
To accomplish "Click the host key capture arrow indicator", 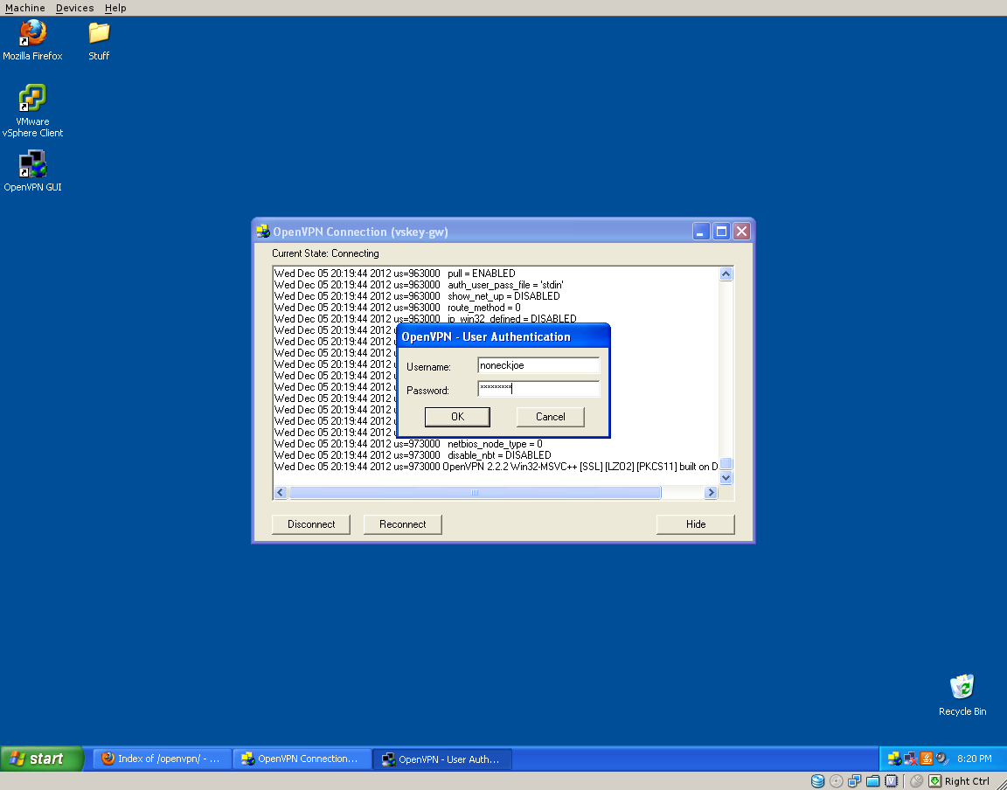I will point(935,781).
